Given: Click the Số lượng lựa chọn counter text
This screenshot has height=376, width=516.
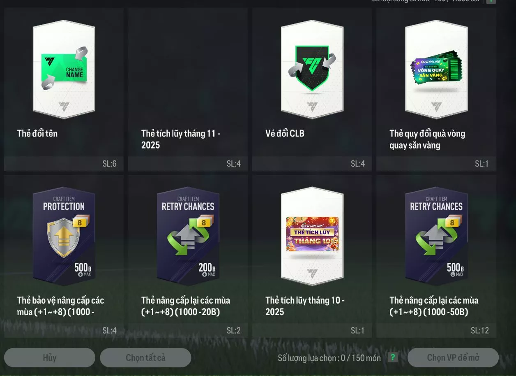Looking at the screenshot, I should pos(329,358).
